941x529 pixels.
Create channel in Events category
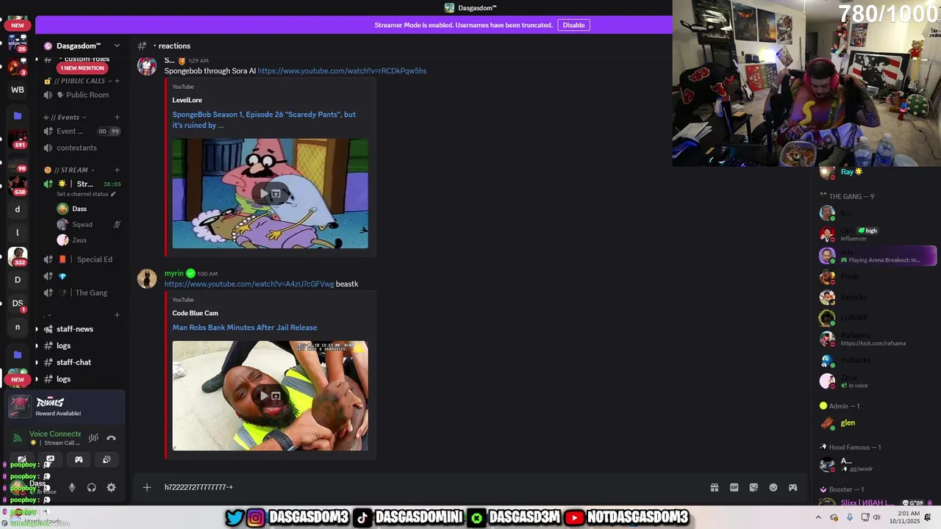tap(117, 117)
